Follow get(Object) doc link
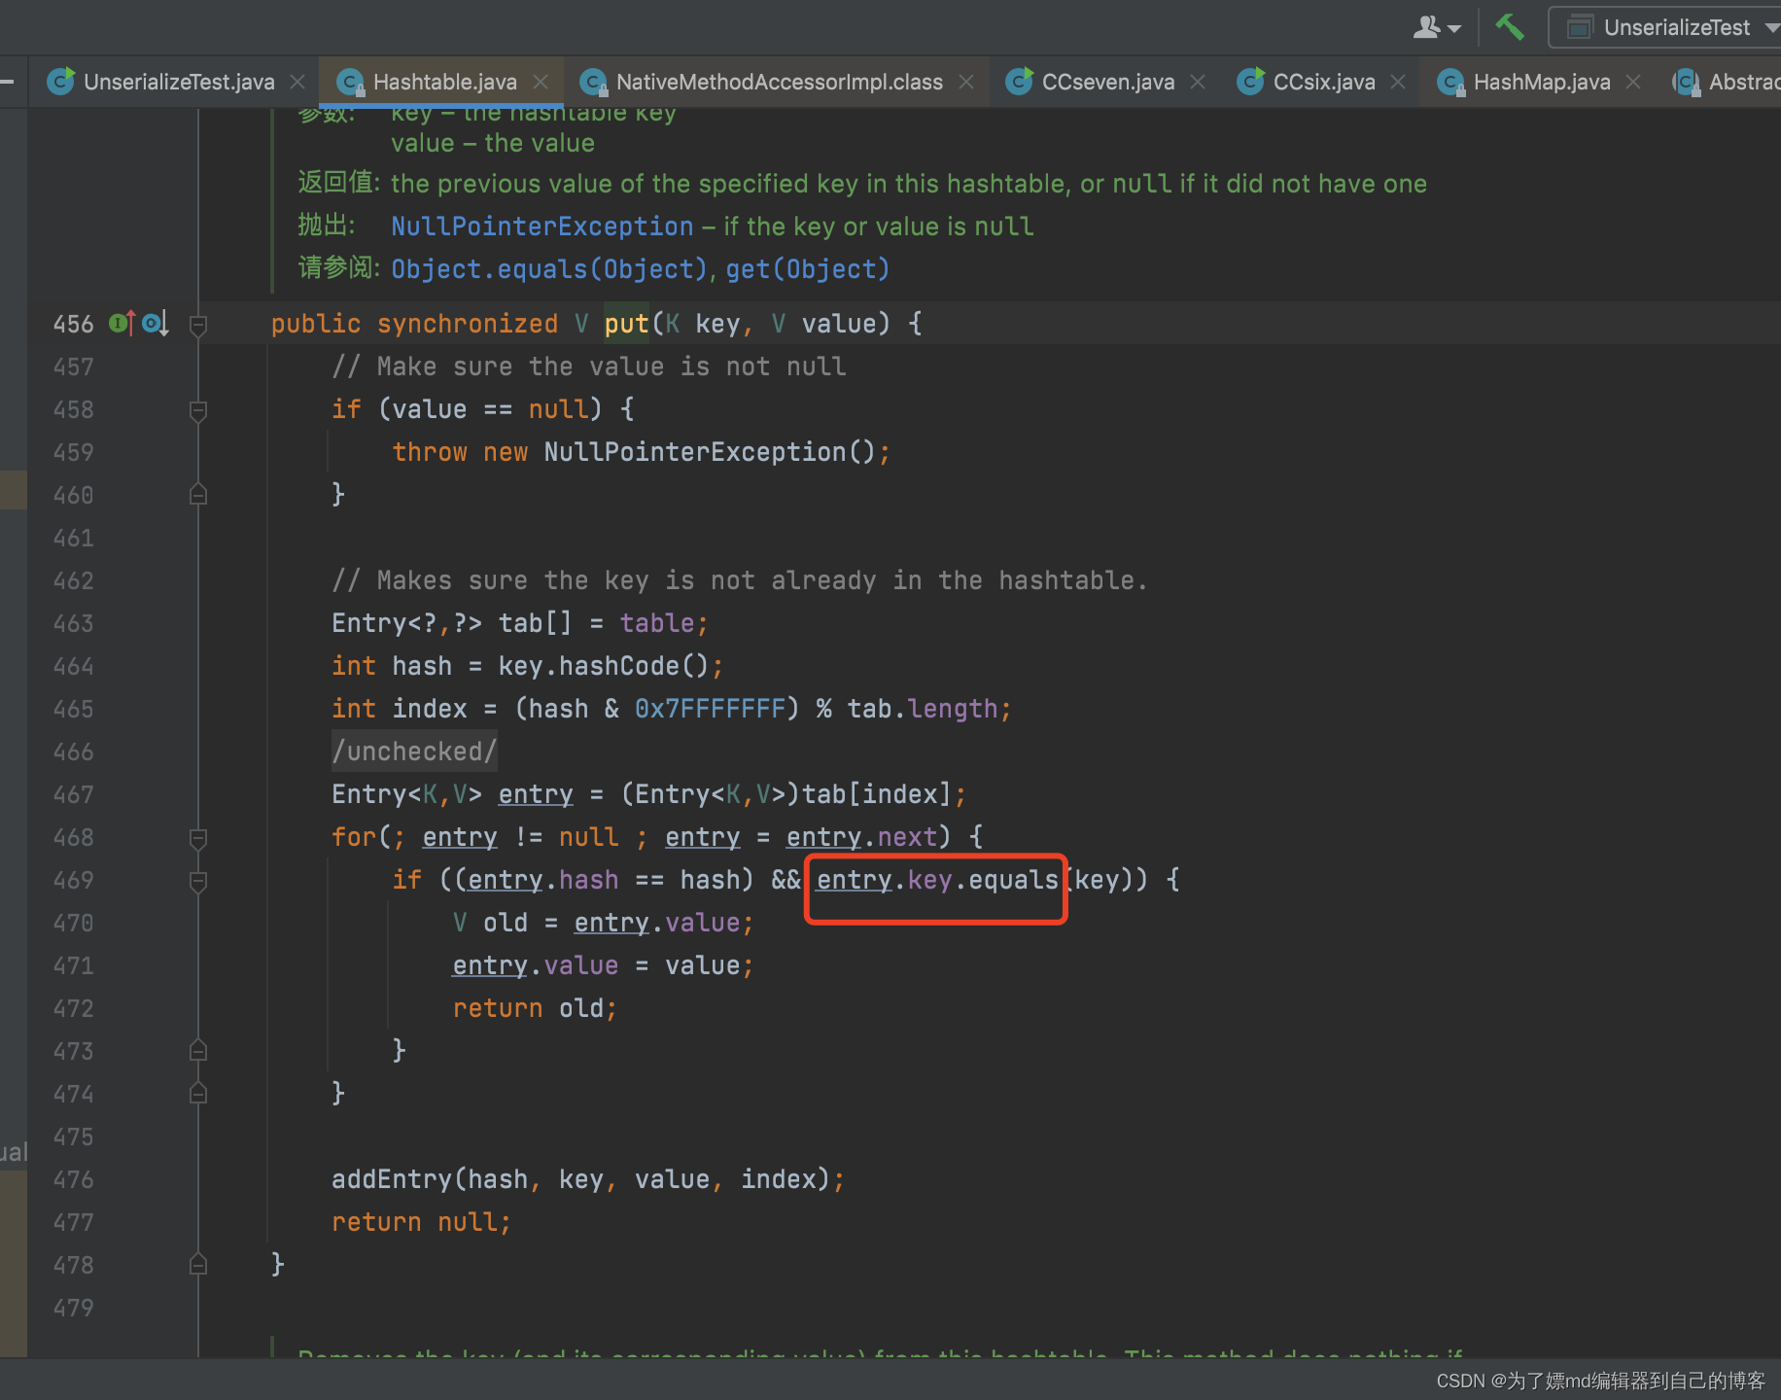Image resolution: width=1781 pixels, height=1400 pixels. pos(807,269)
